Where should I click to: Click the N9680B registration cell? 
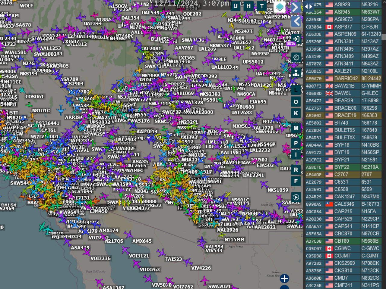coord(370,241)
